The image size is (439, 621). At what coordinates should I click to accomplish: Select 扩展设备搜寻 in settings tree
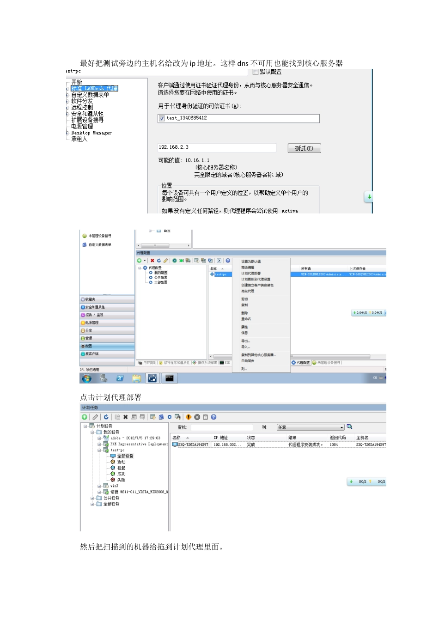pyautogui.click(x=87, y=120)
